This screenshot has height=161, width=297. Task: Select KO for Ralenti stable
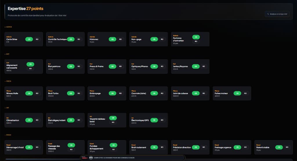287,147
